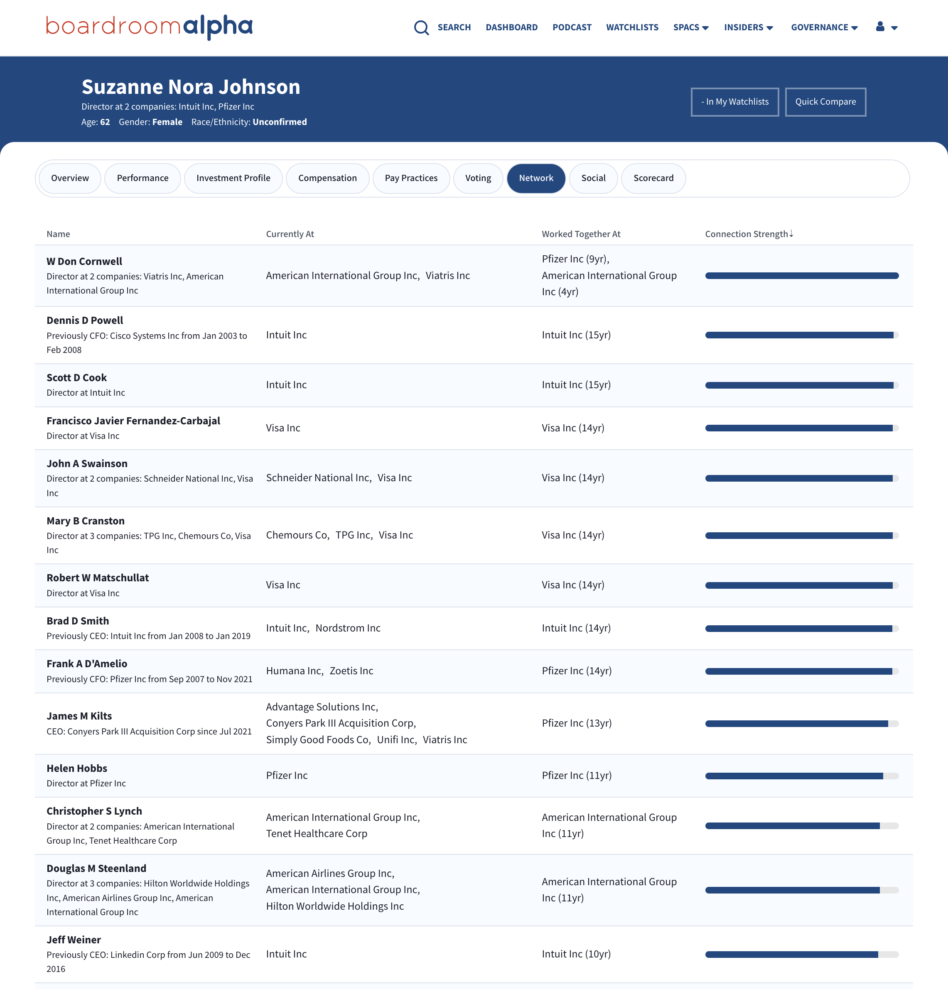
Task: Open the Social tab
Action: coord(593,178)
